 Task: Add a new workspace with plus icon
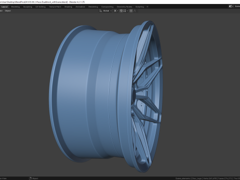point(147,7)
